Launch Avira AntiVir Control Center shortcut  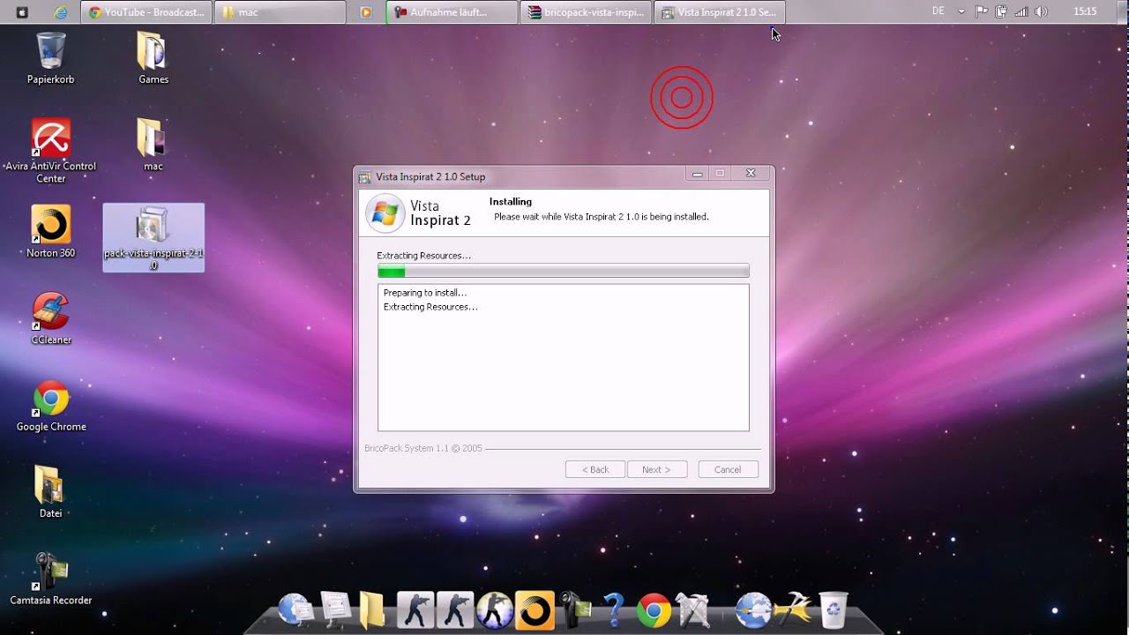click(x=50, y=151)
